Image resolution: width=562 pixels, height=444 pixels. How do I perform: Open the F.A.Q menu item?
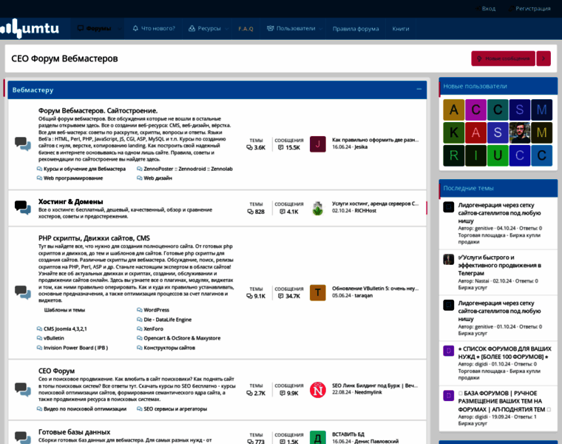[246, 29]
